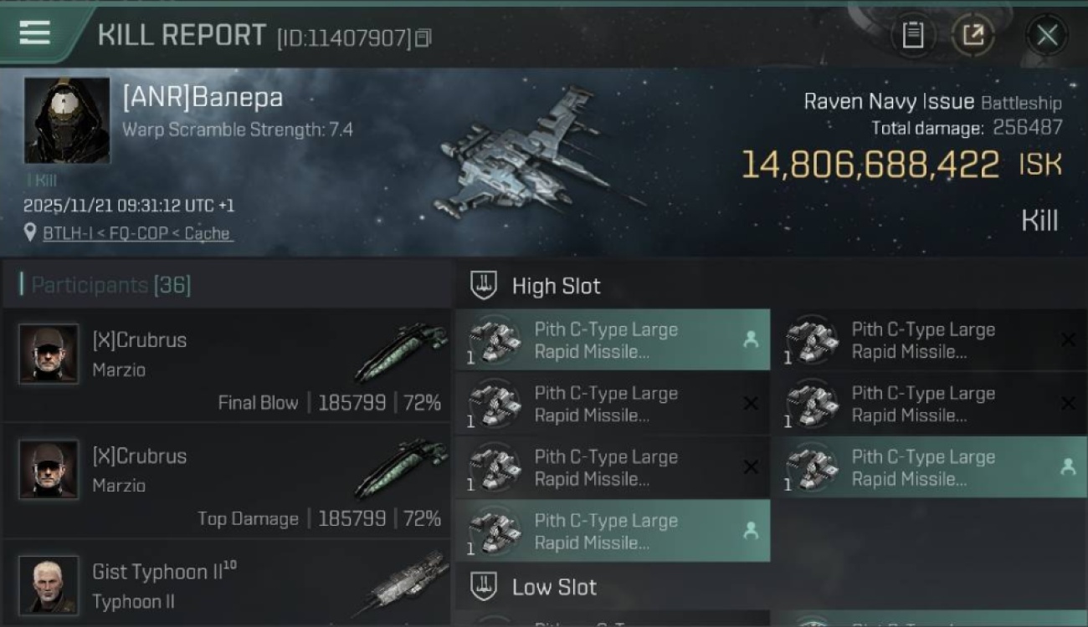Click X mark on top-right launcher
Viewport: 1088px width, 627px height.
click(1068, 339)
